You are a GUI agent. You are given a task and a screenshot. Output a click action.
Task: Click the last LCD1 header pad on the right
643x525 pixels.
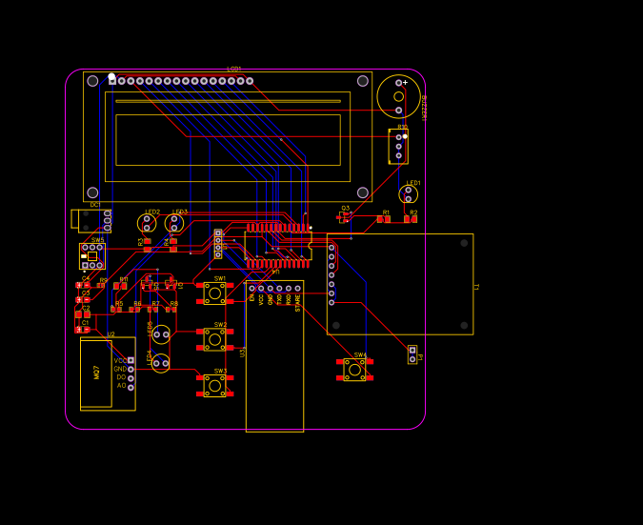tap(250, 81)
